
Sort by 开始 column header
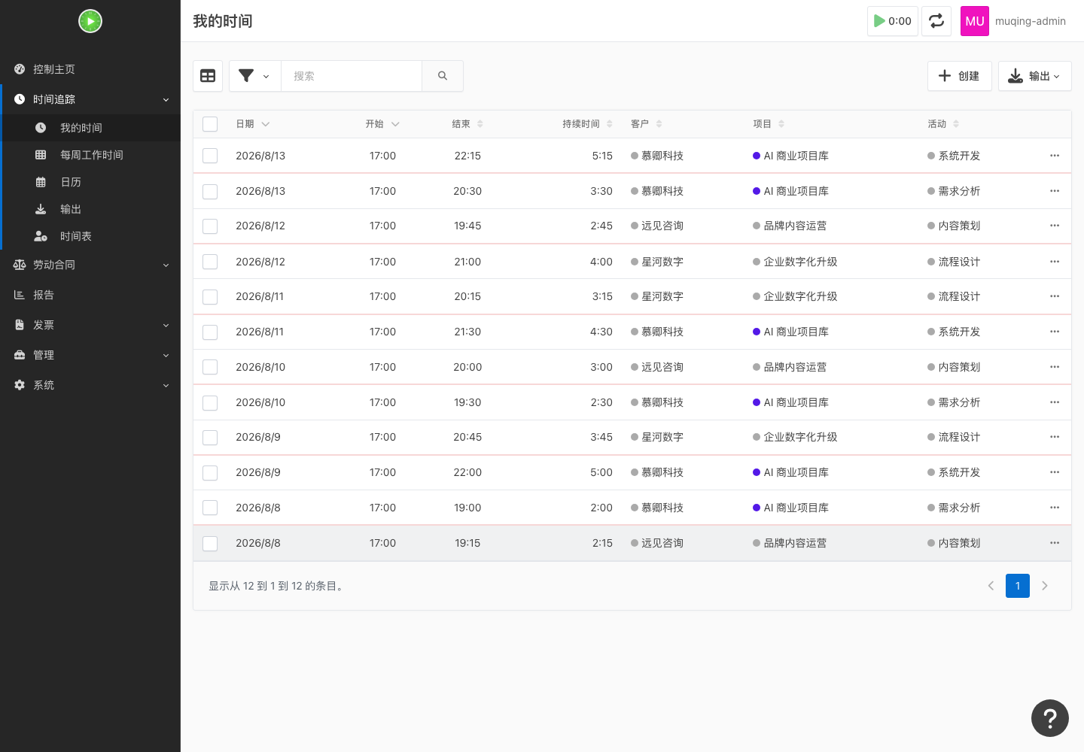click(382, 124)
